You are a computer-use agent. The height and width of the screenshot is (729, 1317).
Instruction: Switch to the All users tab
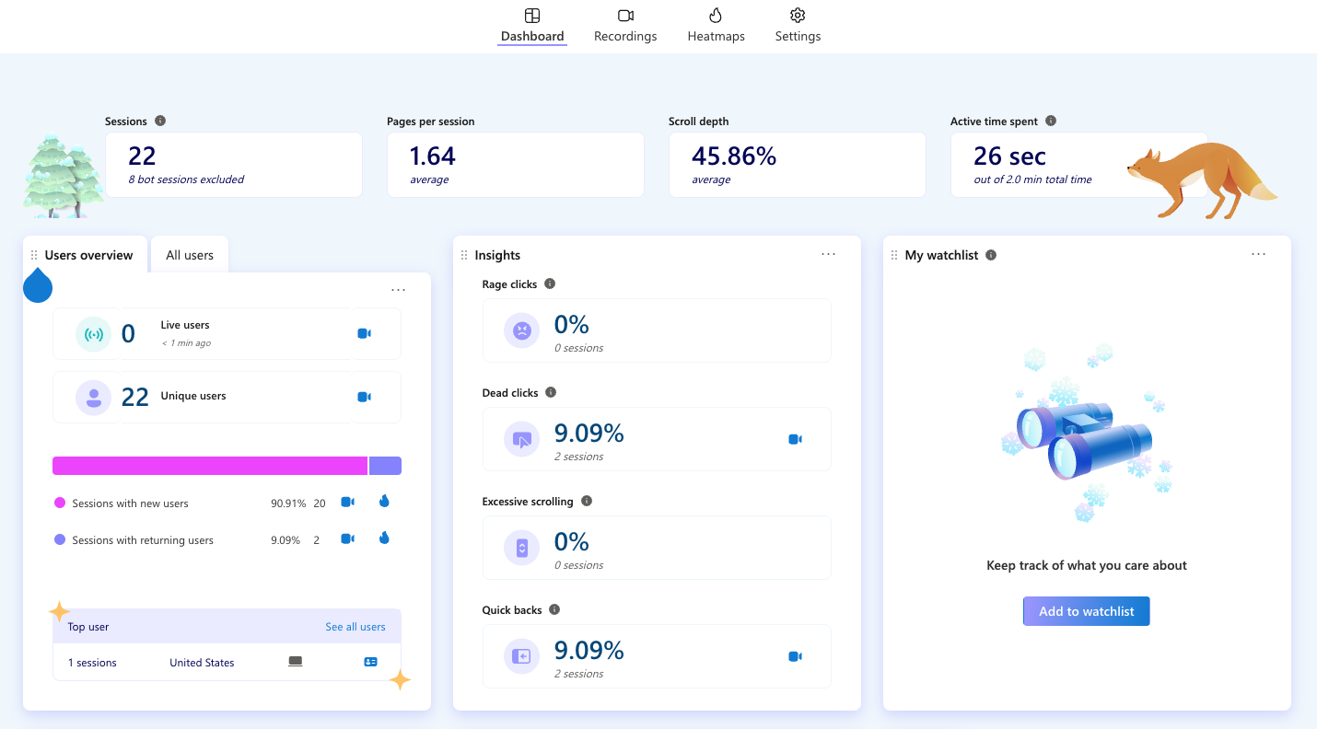pos(190,255)
